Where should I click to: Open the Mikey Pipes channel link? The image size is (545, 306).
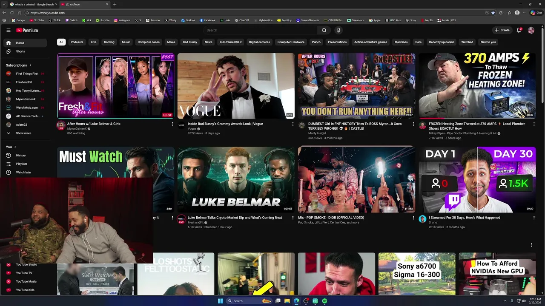(463, 133)
